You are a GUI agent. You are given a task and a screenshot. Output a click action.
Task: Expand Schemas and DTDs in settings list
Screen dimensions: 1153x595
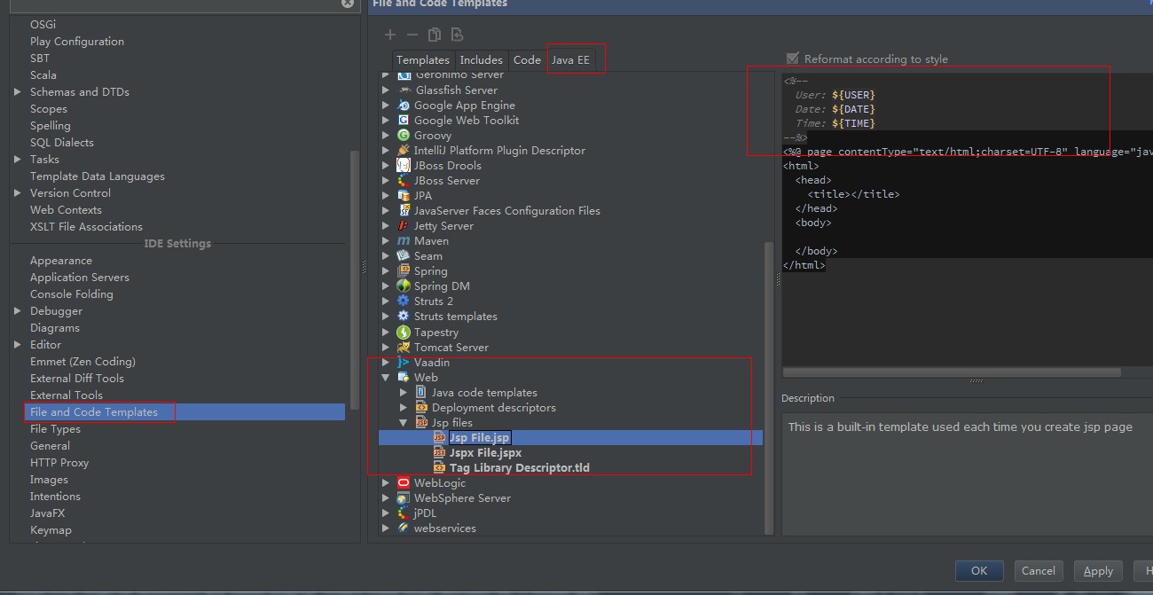point(18,91)
